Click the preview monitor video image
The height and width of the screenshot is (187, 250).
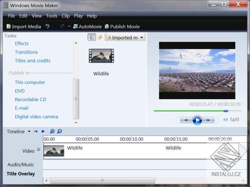coord(197,71)
